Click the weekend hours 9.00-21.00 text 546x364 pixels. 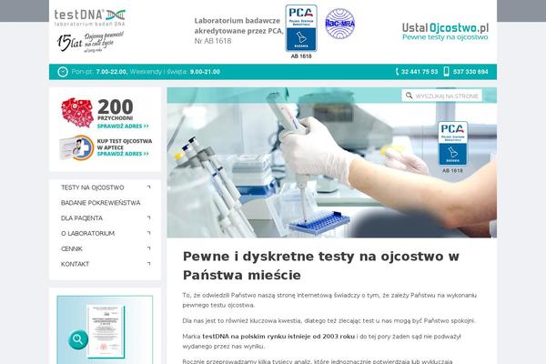point(205,72)
